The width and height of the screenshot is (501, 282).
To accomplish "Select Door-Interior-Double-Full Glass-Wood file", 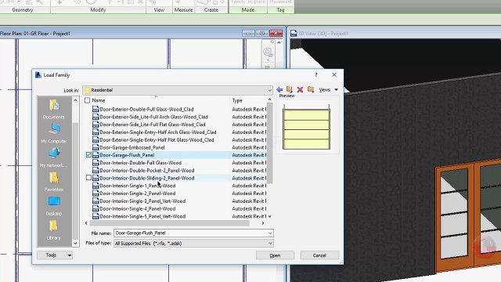I will pyautogui.click(x=140, y=163).
